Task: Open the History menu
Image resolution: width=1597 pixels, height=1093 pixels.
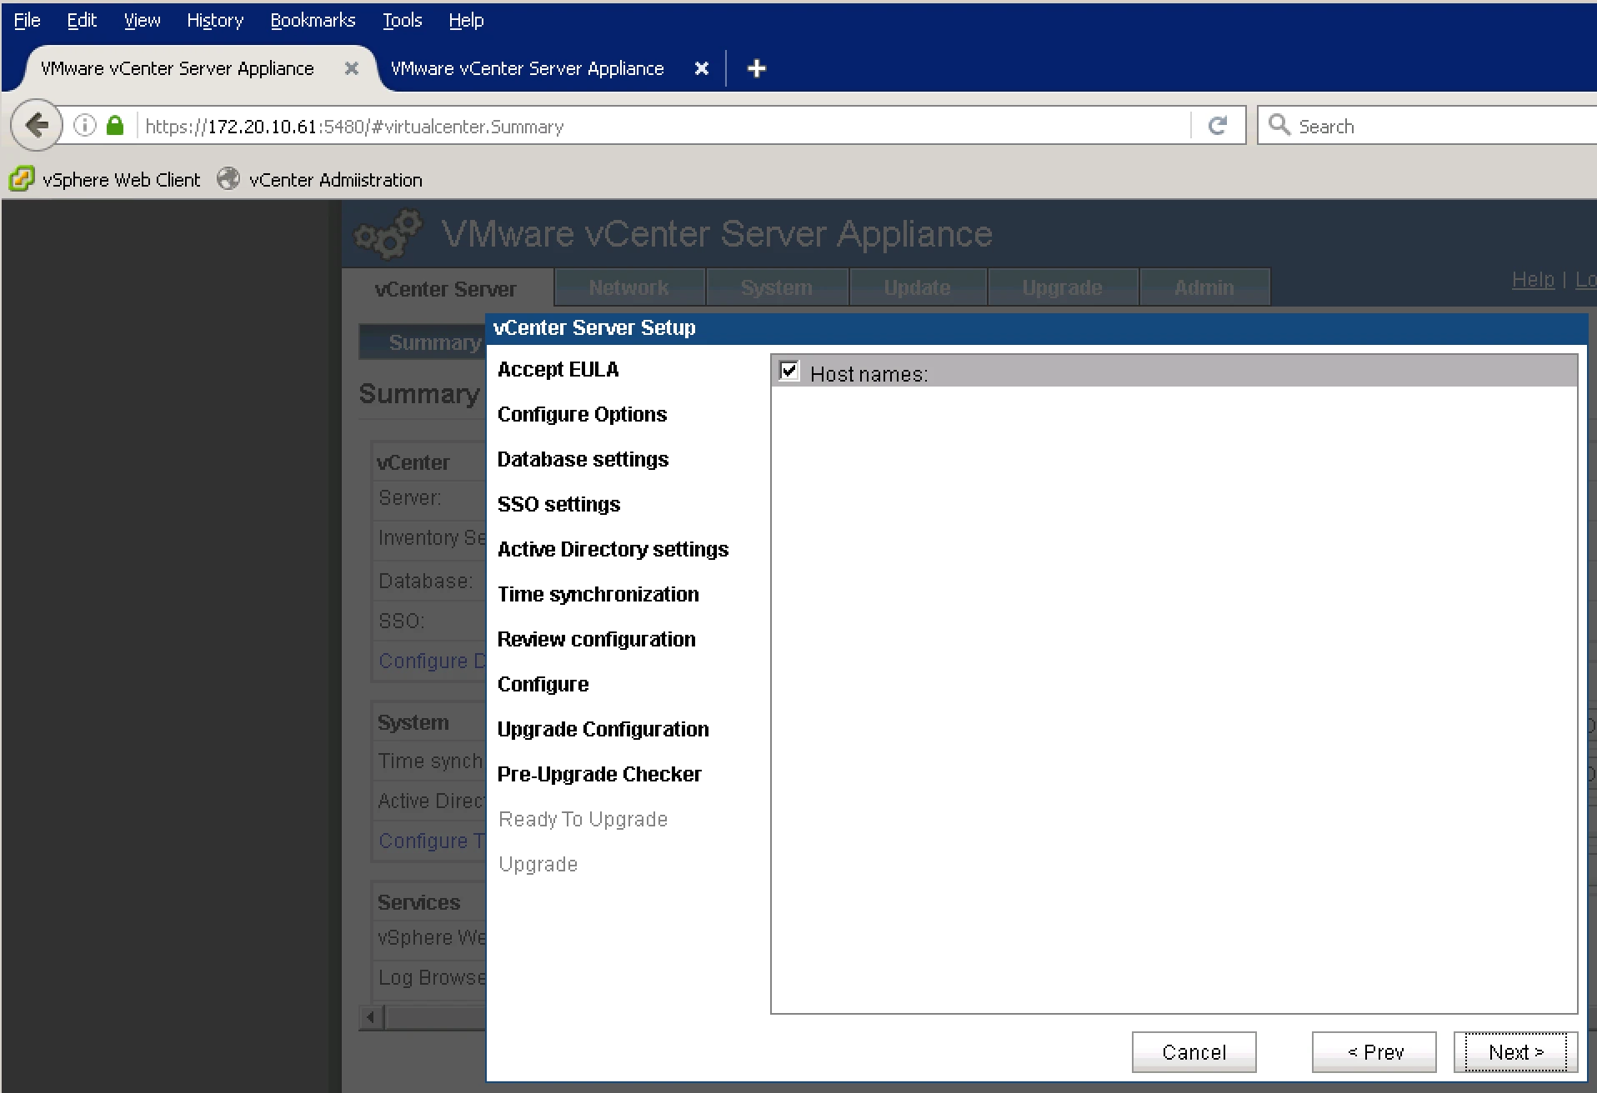Action: tap(215, 20)
